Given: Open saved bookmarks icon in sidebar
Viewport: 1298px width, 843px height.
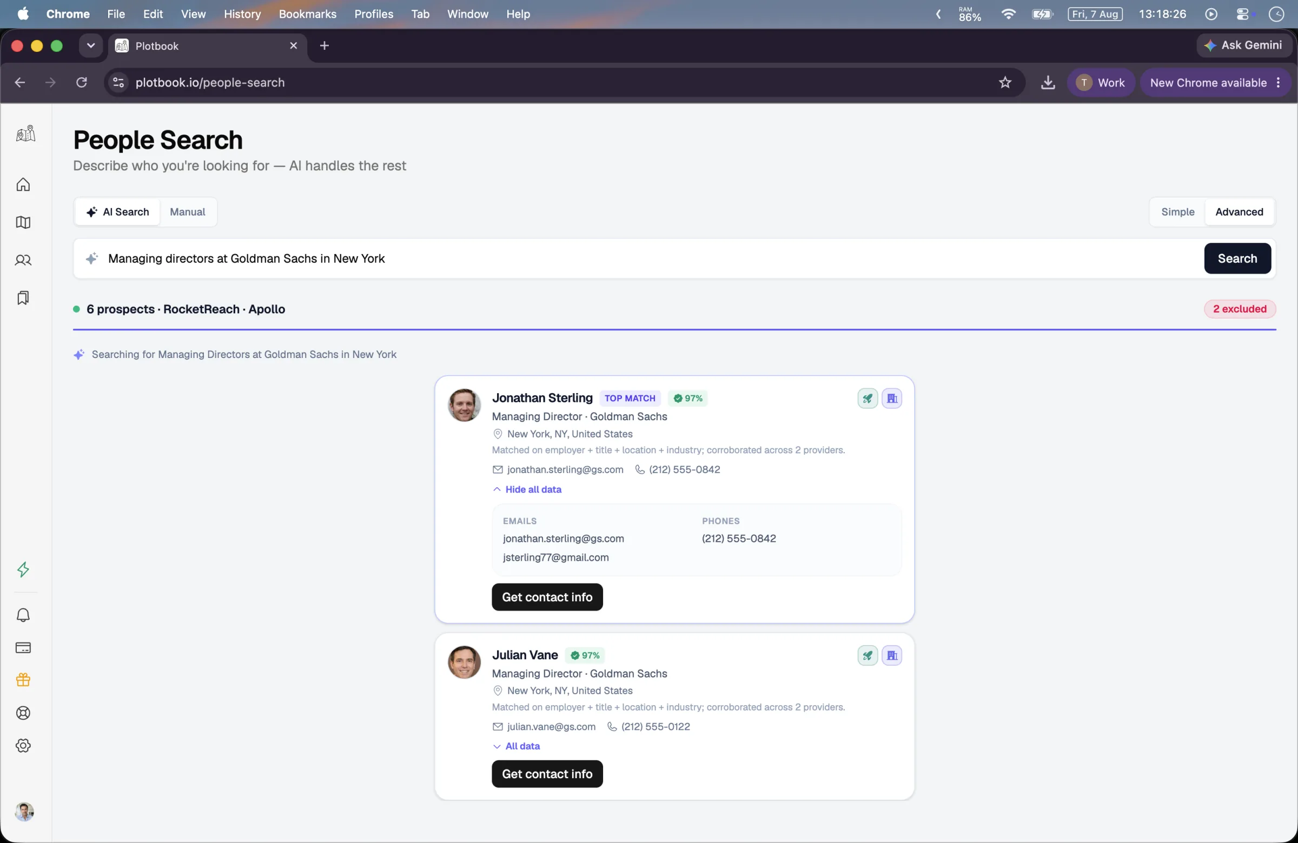Looking at the screenshot, I should [x=23, y=298].
